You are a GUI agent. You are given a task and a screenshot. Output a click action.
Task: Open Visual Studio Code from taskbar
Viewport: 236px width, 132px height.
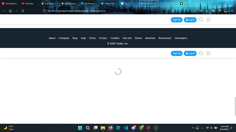click(126, 128)
